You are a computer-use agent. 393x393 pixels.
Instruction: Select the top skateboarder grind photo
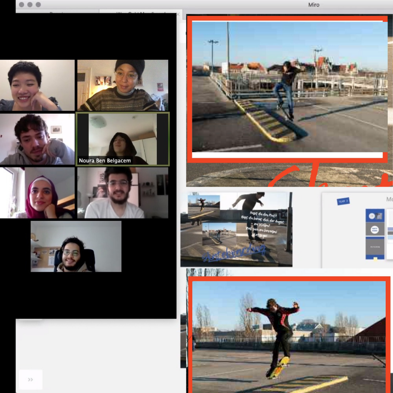pyautogui.click(x=289, y=87)
